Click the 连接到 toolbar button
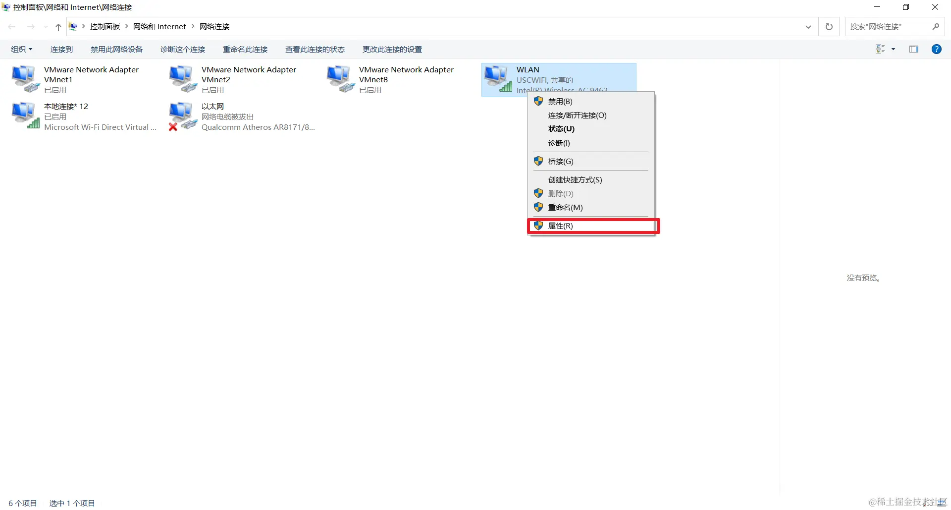The height and width of the screenshot is (510, 951). (61, 49)
